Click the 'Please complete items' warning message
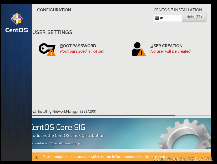217x164 pixels. click(x=104, y=157)
